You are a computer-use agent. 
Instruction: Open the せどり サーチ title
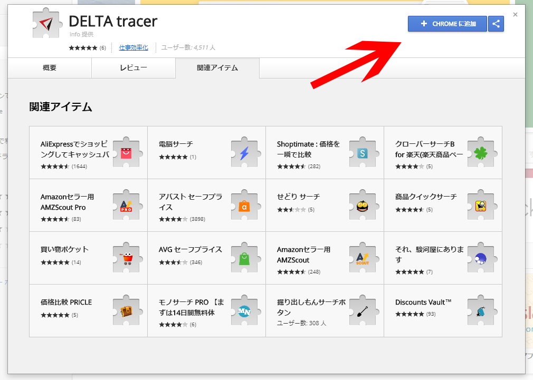(x=299, y=197)
